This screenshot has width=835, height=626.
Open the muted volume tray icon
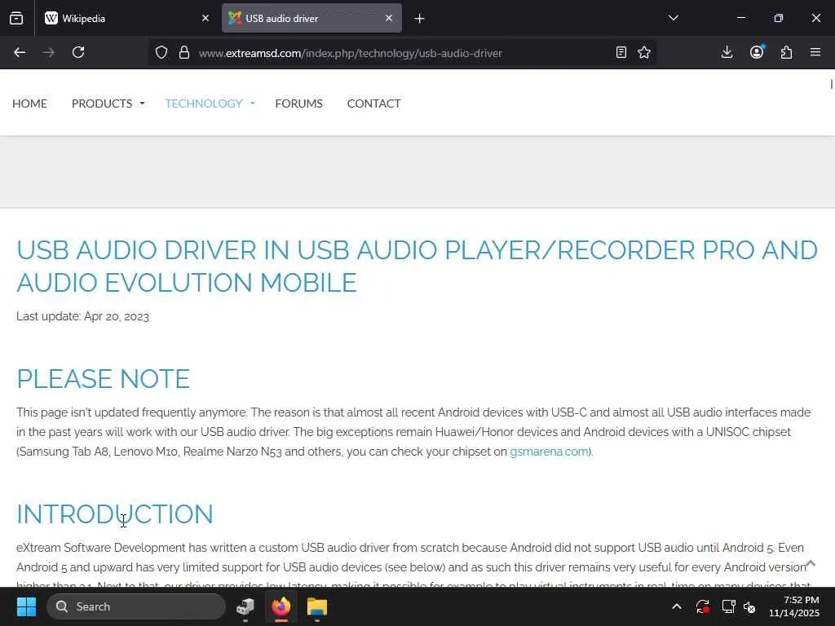coord(750,606)
